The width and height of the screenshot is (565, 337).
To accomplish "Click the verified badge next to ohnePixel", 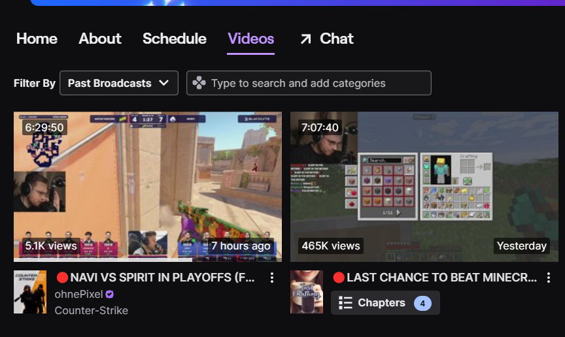I will click(110, 295).
